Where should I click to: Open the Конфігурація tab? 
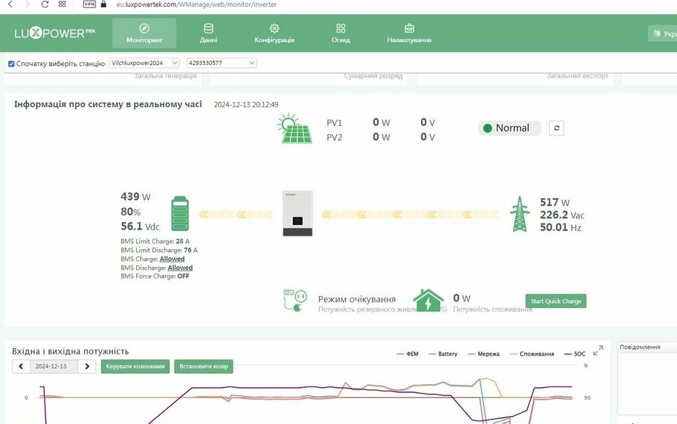[x=274, y=33]
